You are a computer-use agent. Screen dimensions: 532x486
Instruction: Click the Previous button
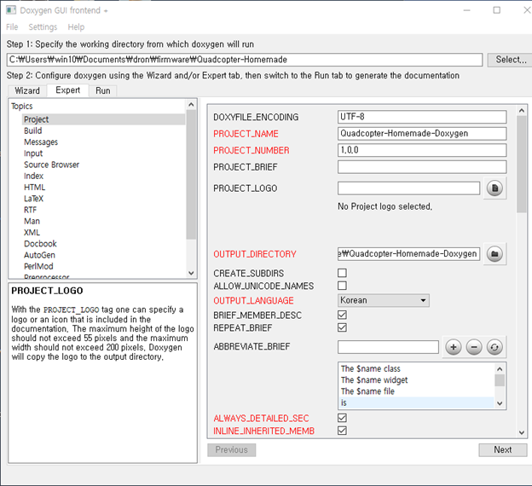(x=231, y=449)
